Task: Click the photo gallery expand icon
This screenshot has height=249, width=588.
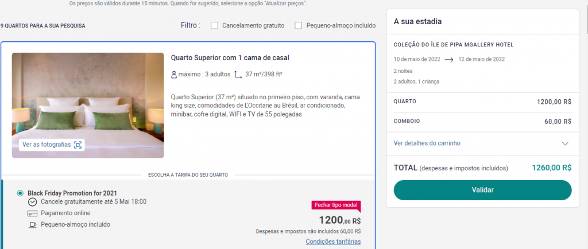Action: point(78,145)
